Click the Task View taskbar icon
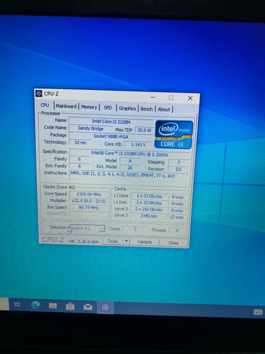This screenshot has height=354, width=265. tap(17, 304)
